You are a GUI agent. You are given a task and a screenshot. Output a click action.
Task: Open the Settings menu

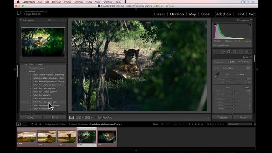(78, 2)
